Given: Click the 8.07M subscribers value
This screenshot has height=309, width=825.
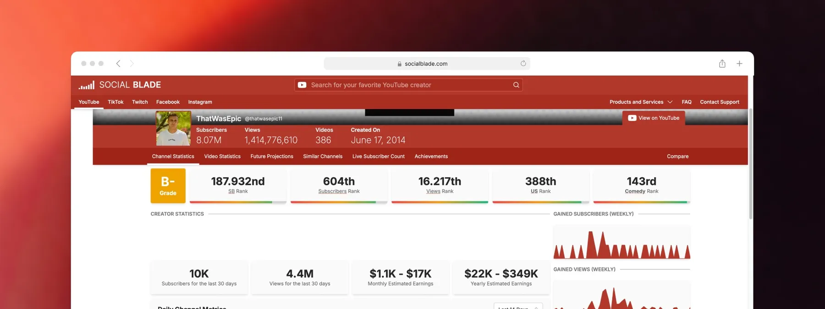Looking at the screenshot, I should tap(209, 140).
